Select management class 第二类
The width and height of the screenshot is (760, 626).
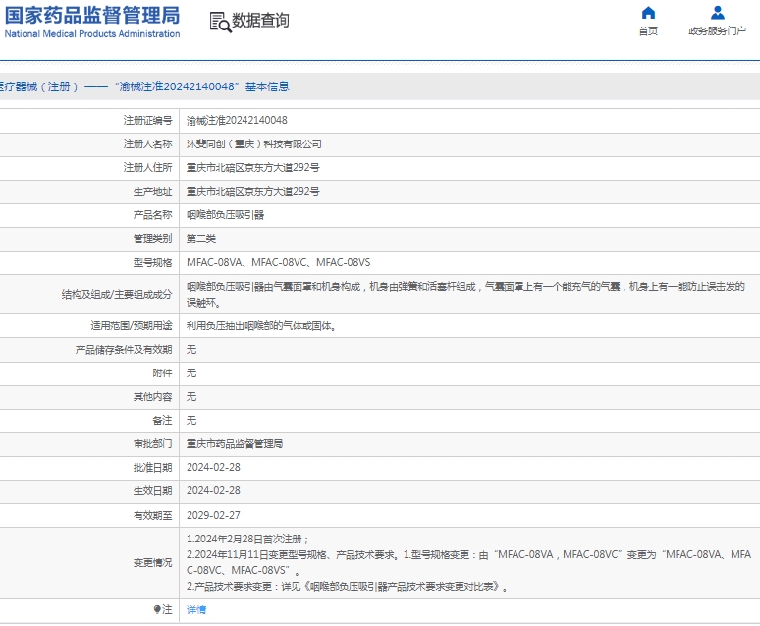point(201,239)
